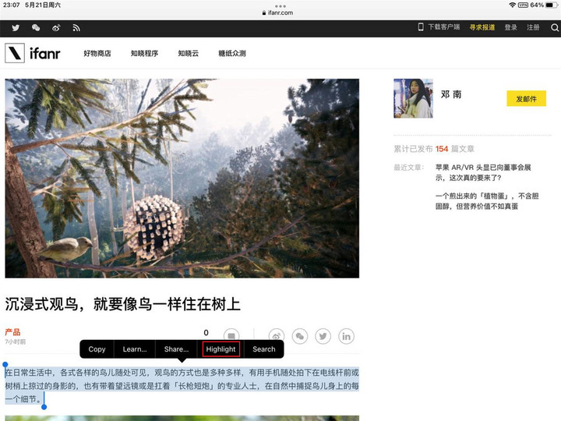561x421 pixels.
Task: Click the yellow 发邮件 button
Action: click(x=526, y=98)
